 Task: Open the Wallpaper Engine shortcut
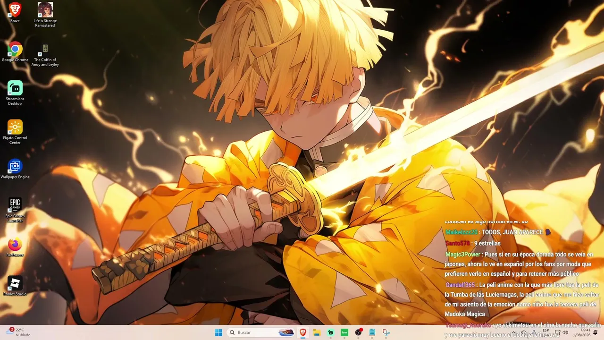point(15,169)
